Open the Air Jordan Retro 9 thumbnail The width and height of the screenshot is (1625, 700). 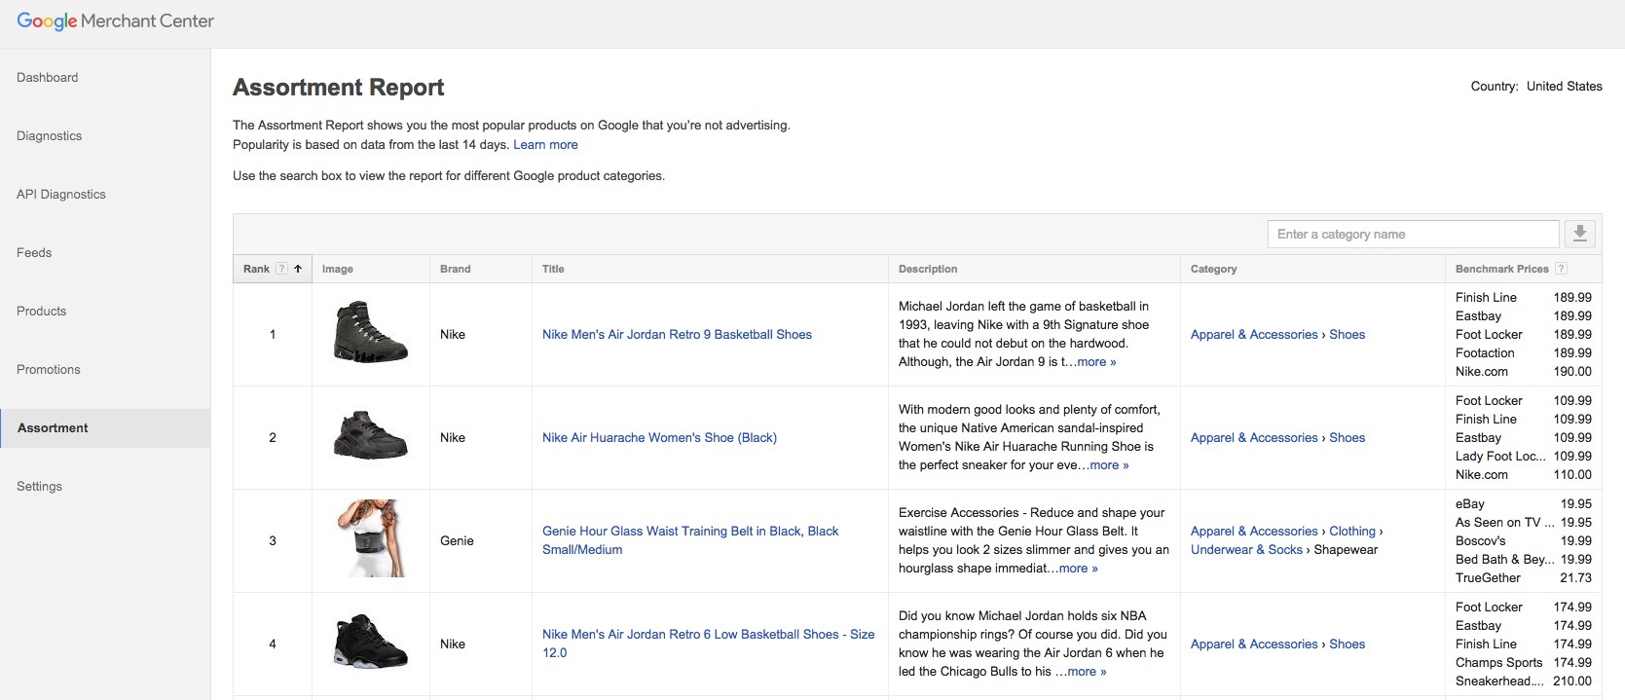(x=370, y=333)
